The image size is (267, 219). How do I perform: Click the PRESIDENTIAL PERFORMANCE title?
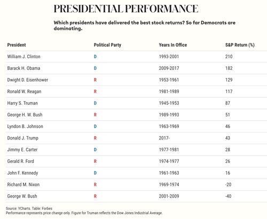[x=126, y=9]
